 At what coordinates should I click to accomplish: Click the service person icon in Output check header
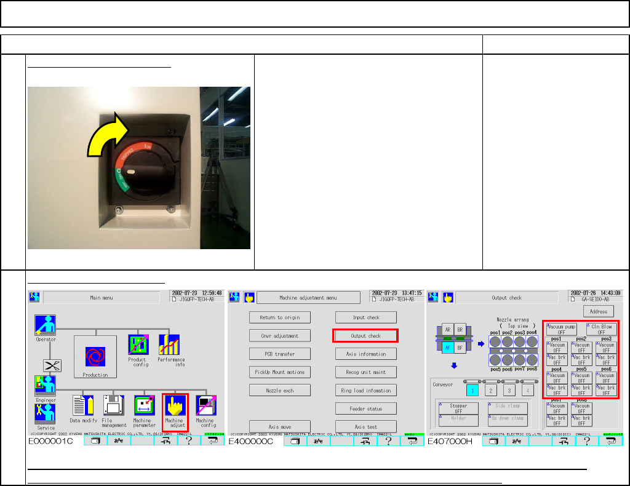click(x=433, y=297)
